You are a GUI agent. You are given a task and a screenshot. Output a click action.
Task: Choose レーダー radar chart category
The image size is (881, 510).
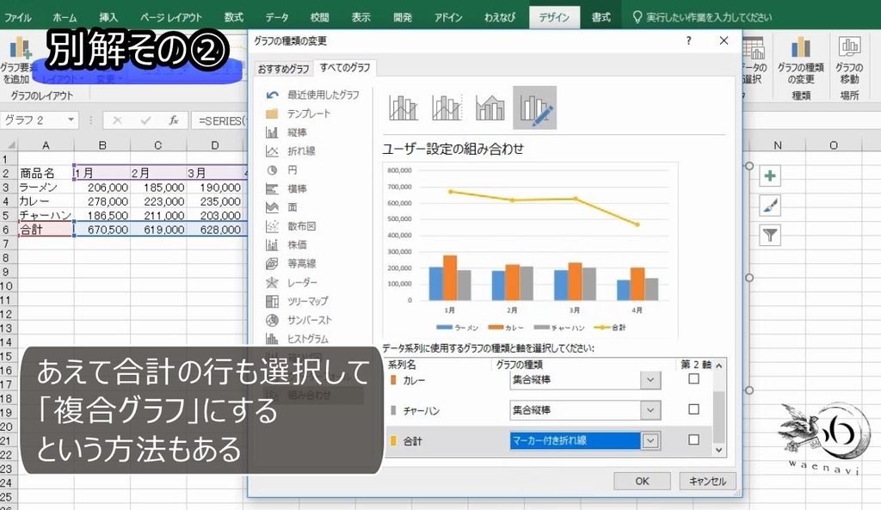[x=291, y=283]
